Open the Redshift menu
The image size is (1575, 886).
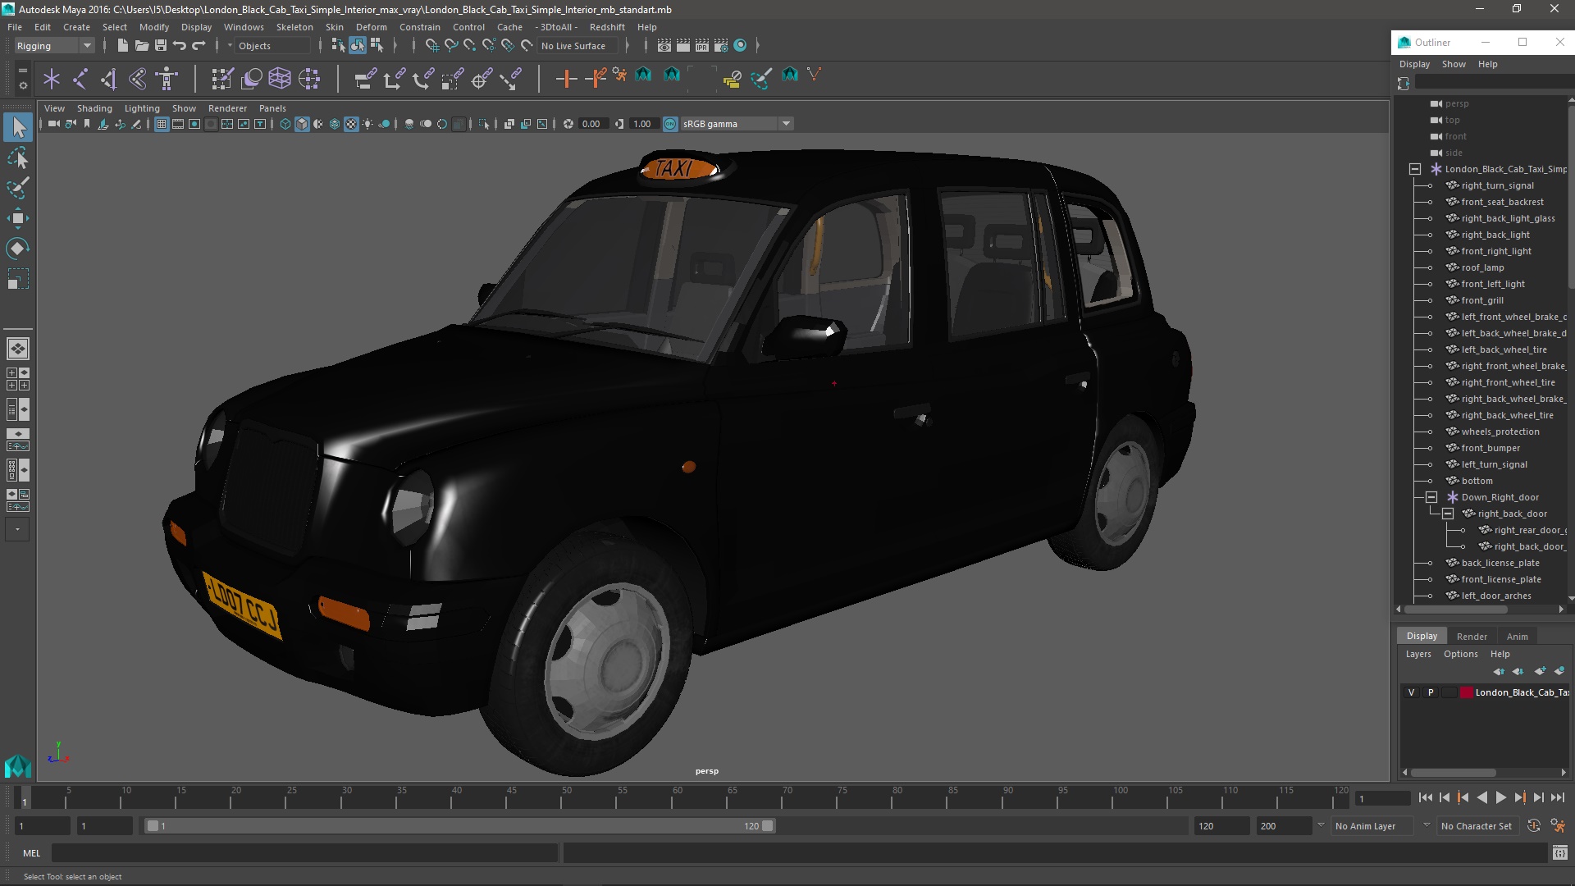pyautogui.click(x=607, y=27)
